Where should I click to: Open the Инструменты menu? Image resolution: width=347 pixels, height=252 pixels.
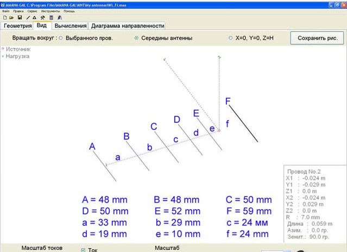[51, 11]
